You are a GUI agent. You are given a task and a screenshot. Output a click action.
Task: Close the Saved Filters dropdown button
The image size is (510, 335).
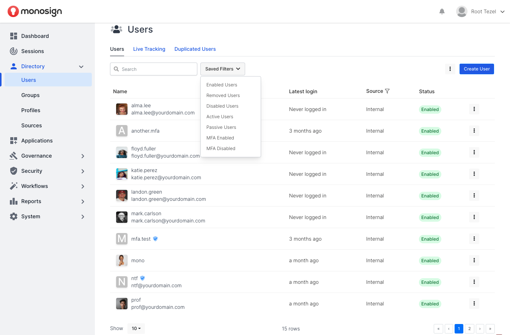[223, 69]
